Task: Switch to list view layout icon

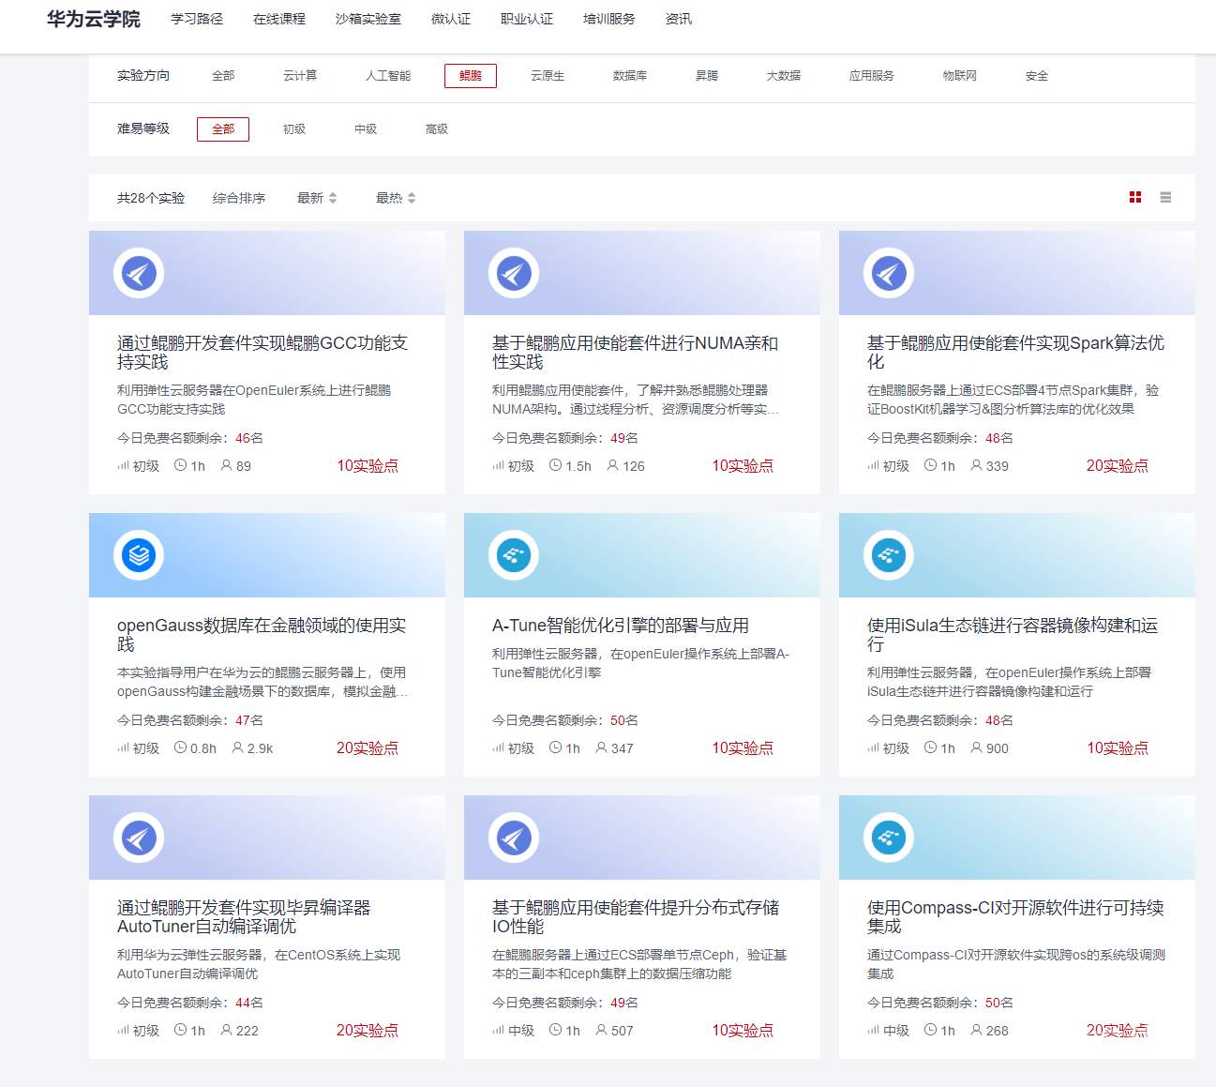Action: (1165, 197)
